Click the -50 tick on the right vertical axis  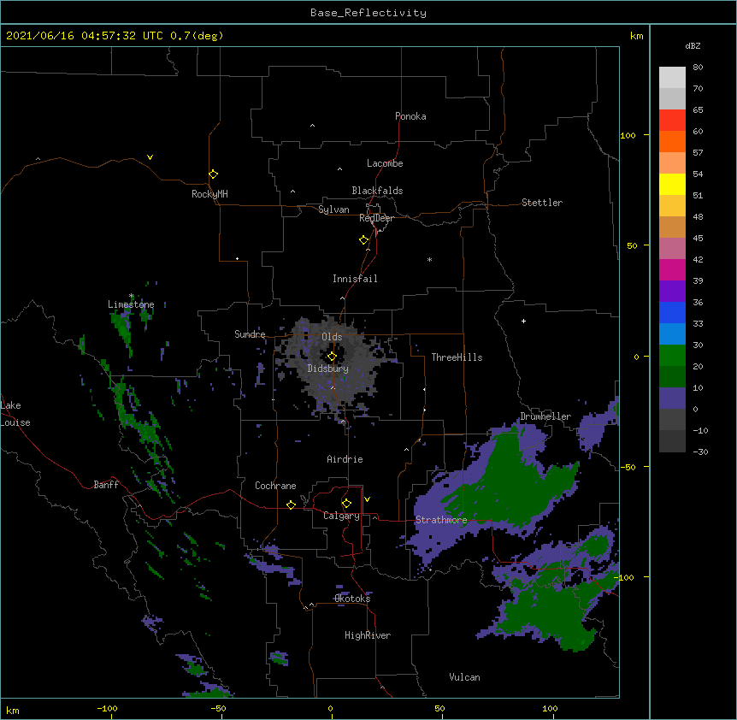[x=628, y=467]
